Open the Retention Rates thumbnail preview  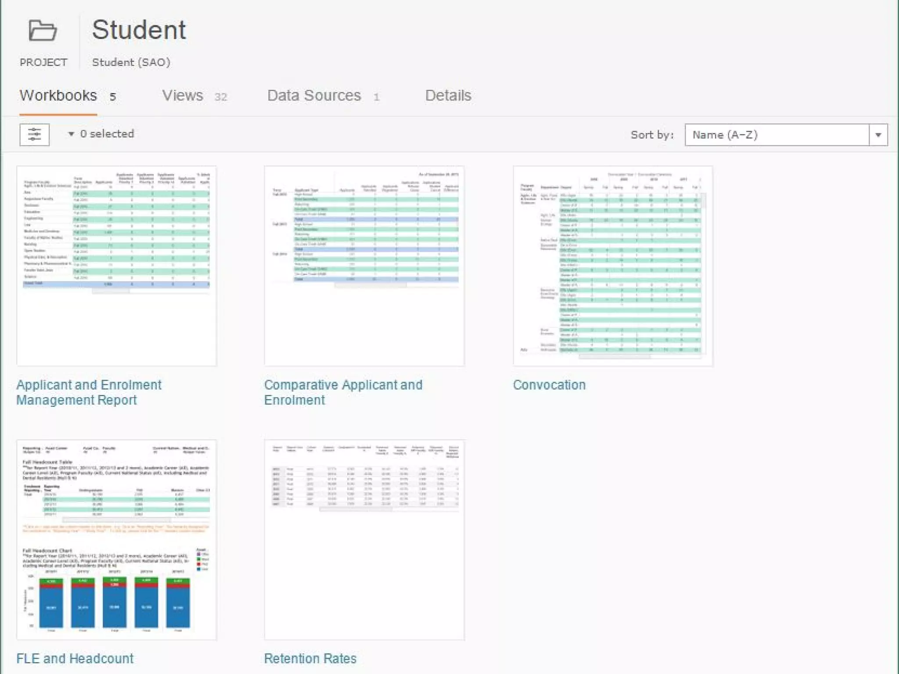[364, 540]
